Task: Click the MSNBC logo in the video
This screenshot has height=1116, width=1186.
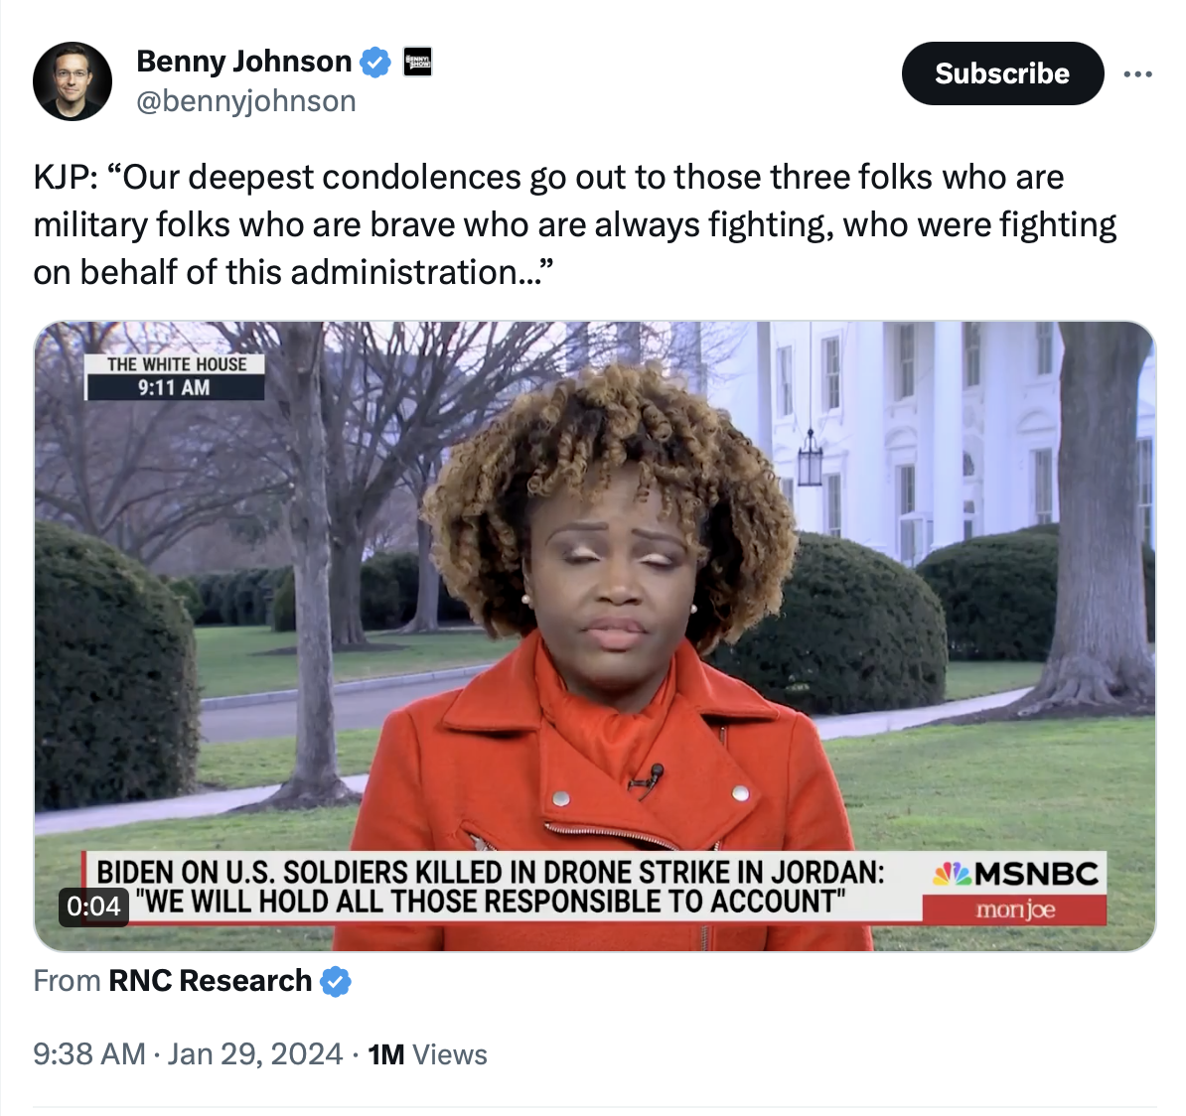Action: 1014,874
